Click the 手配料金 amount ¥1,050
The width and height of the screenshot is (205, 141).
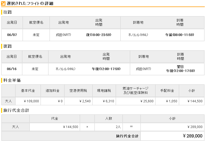(x=172, y=101)
